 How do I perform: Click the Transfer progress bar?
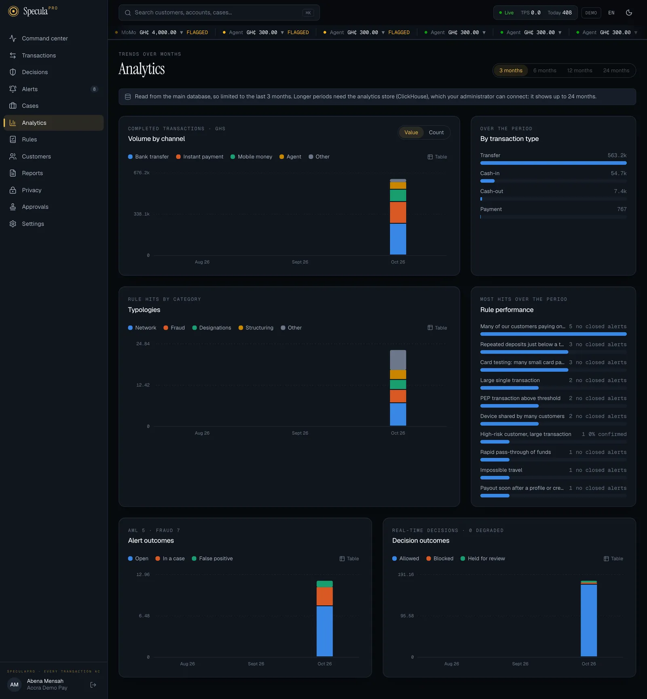(553, 163)
